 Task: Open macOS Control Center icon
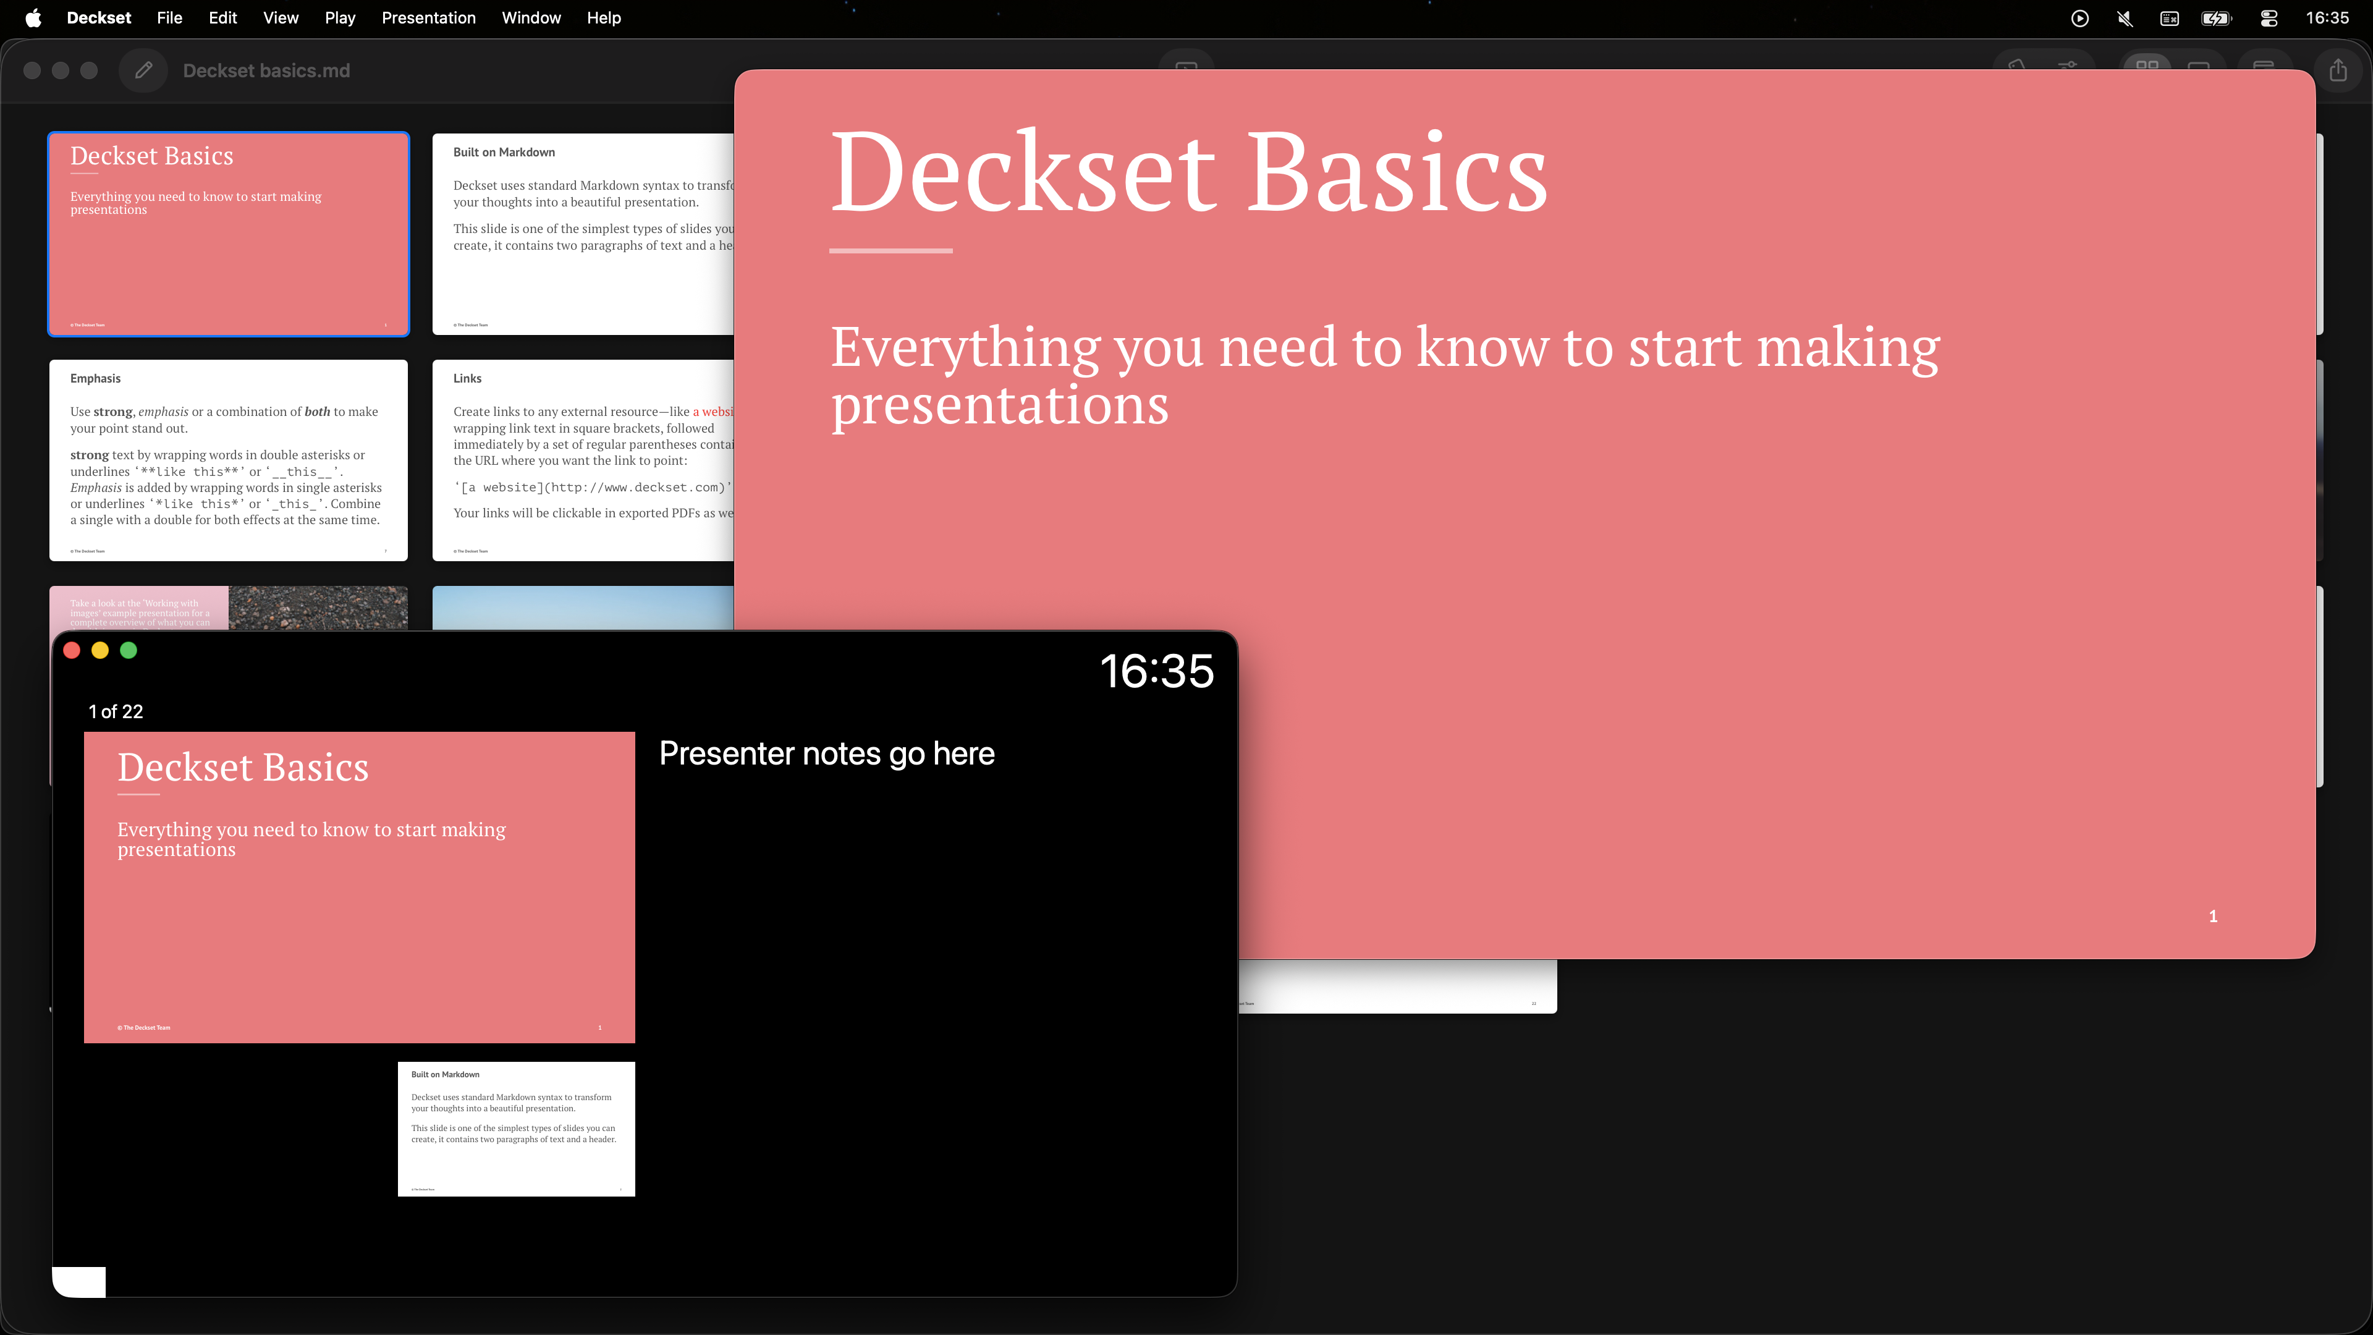[2269, 19]
